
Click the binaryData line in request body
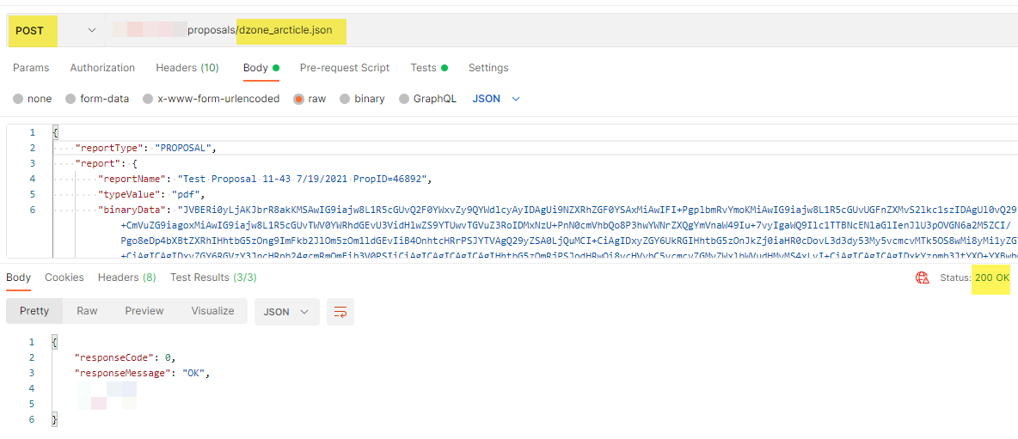click(557, 210)
